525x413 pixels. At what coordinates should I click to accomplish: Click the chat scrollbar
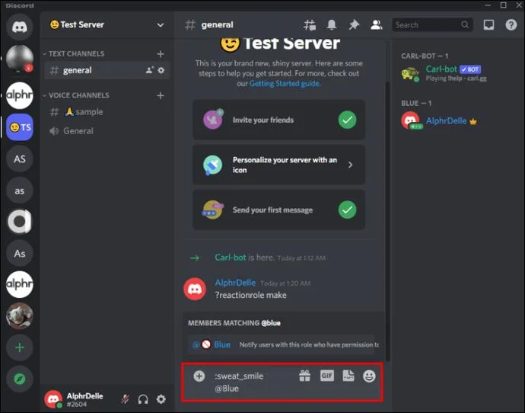coord(388,221)
